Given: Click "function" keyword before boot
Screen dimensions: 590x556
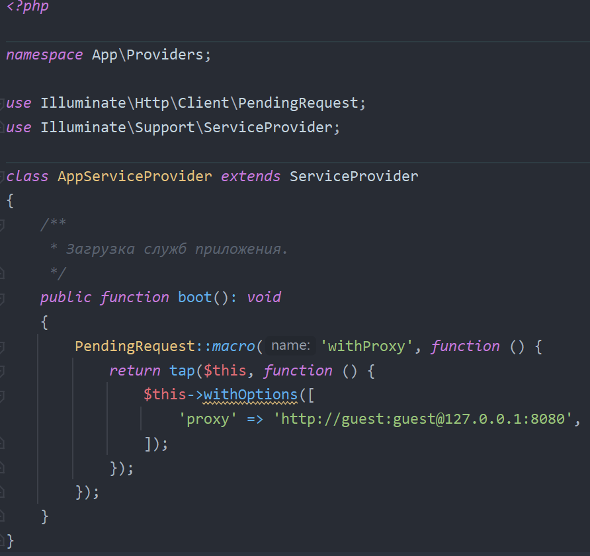Looking at the screenshot, I should 135,298.
